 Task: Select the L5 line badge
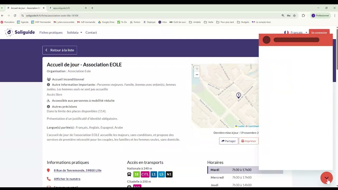pyautogui.click(x=161, y=174)
